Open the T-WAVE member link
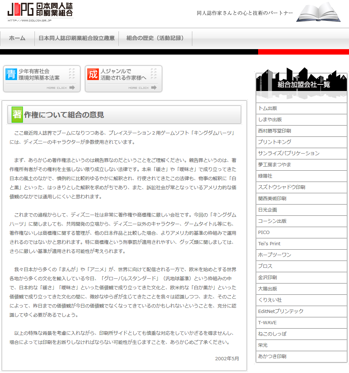This screenshot has height=373, width=349. tap(301, 323)
